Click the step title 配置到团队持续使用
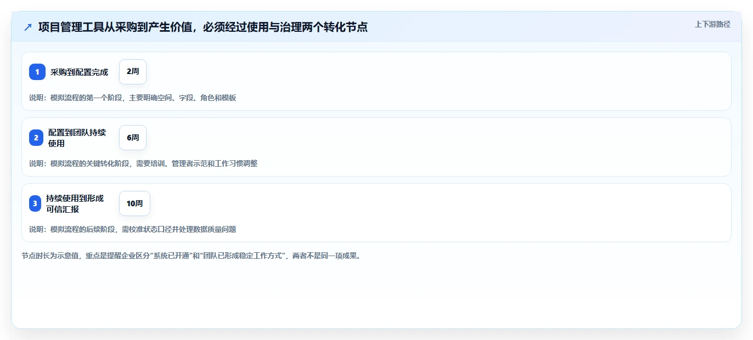 pyautogui.click(x=77, y=138)
